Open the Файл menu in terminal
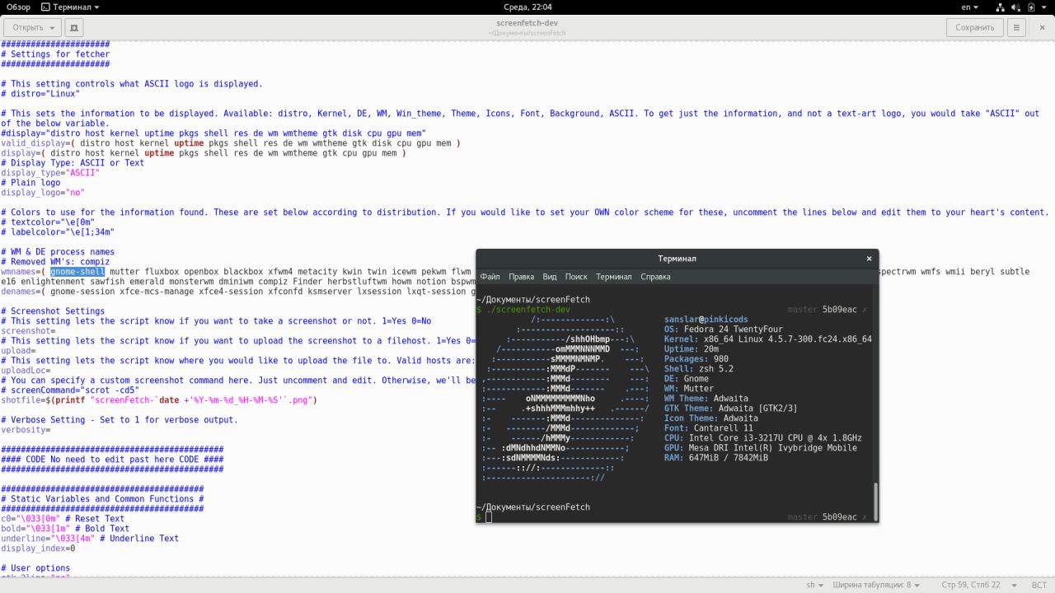This screenshot has height=593, width=1055. (x=490, y=277)
